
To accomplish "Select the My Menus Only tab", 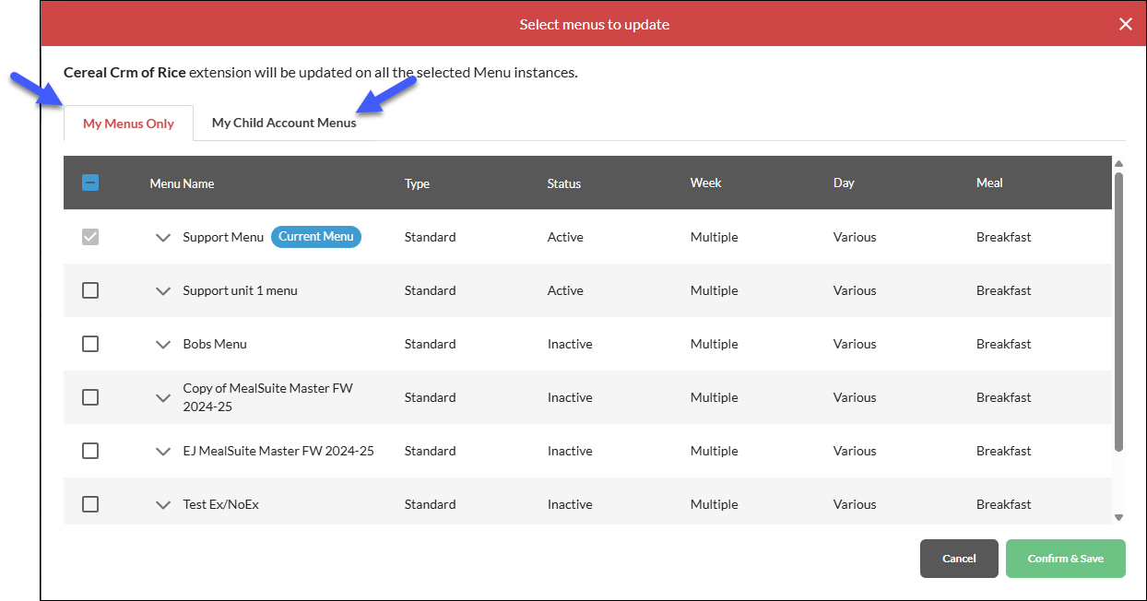I will [x=128, y=124].
